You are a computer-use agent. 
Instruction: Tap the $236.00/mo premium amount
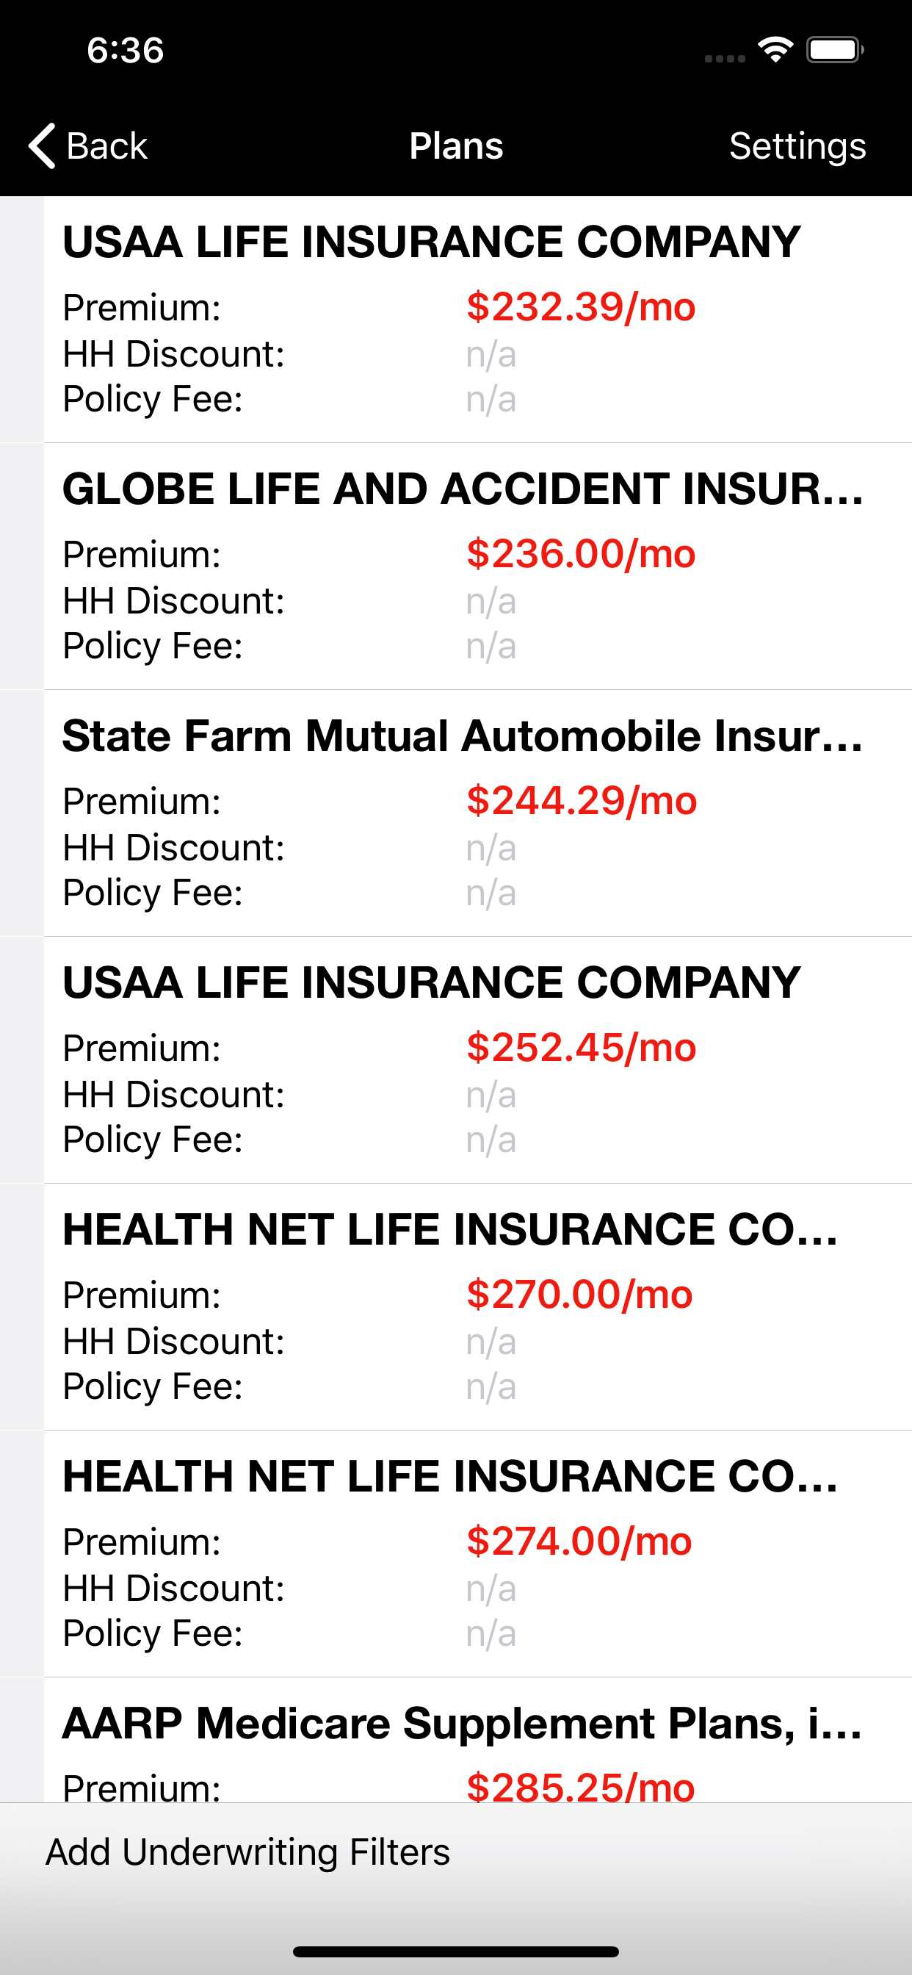pyautogui.click(x=581, y=553)
